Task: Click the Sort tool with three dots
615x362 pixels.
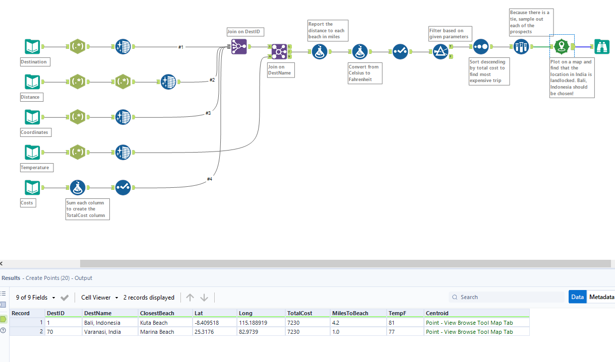Action: (x=480, y=47)
